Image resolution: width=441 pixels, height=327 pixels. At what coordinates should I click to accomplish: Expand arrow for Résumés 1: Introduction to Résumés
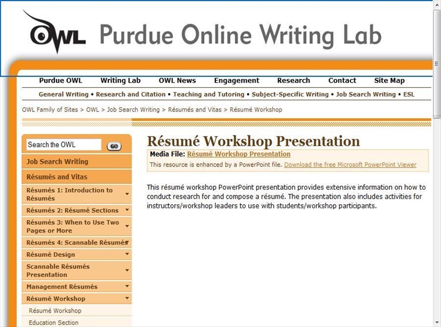(127, 194)
